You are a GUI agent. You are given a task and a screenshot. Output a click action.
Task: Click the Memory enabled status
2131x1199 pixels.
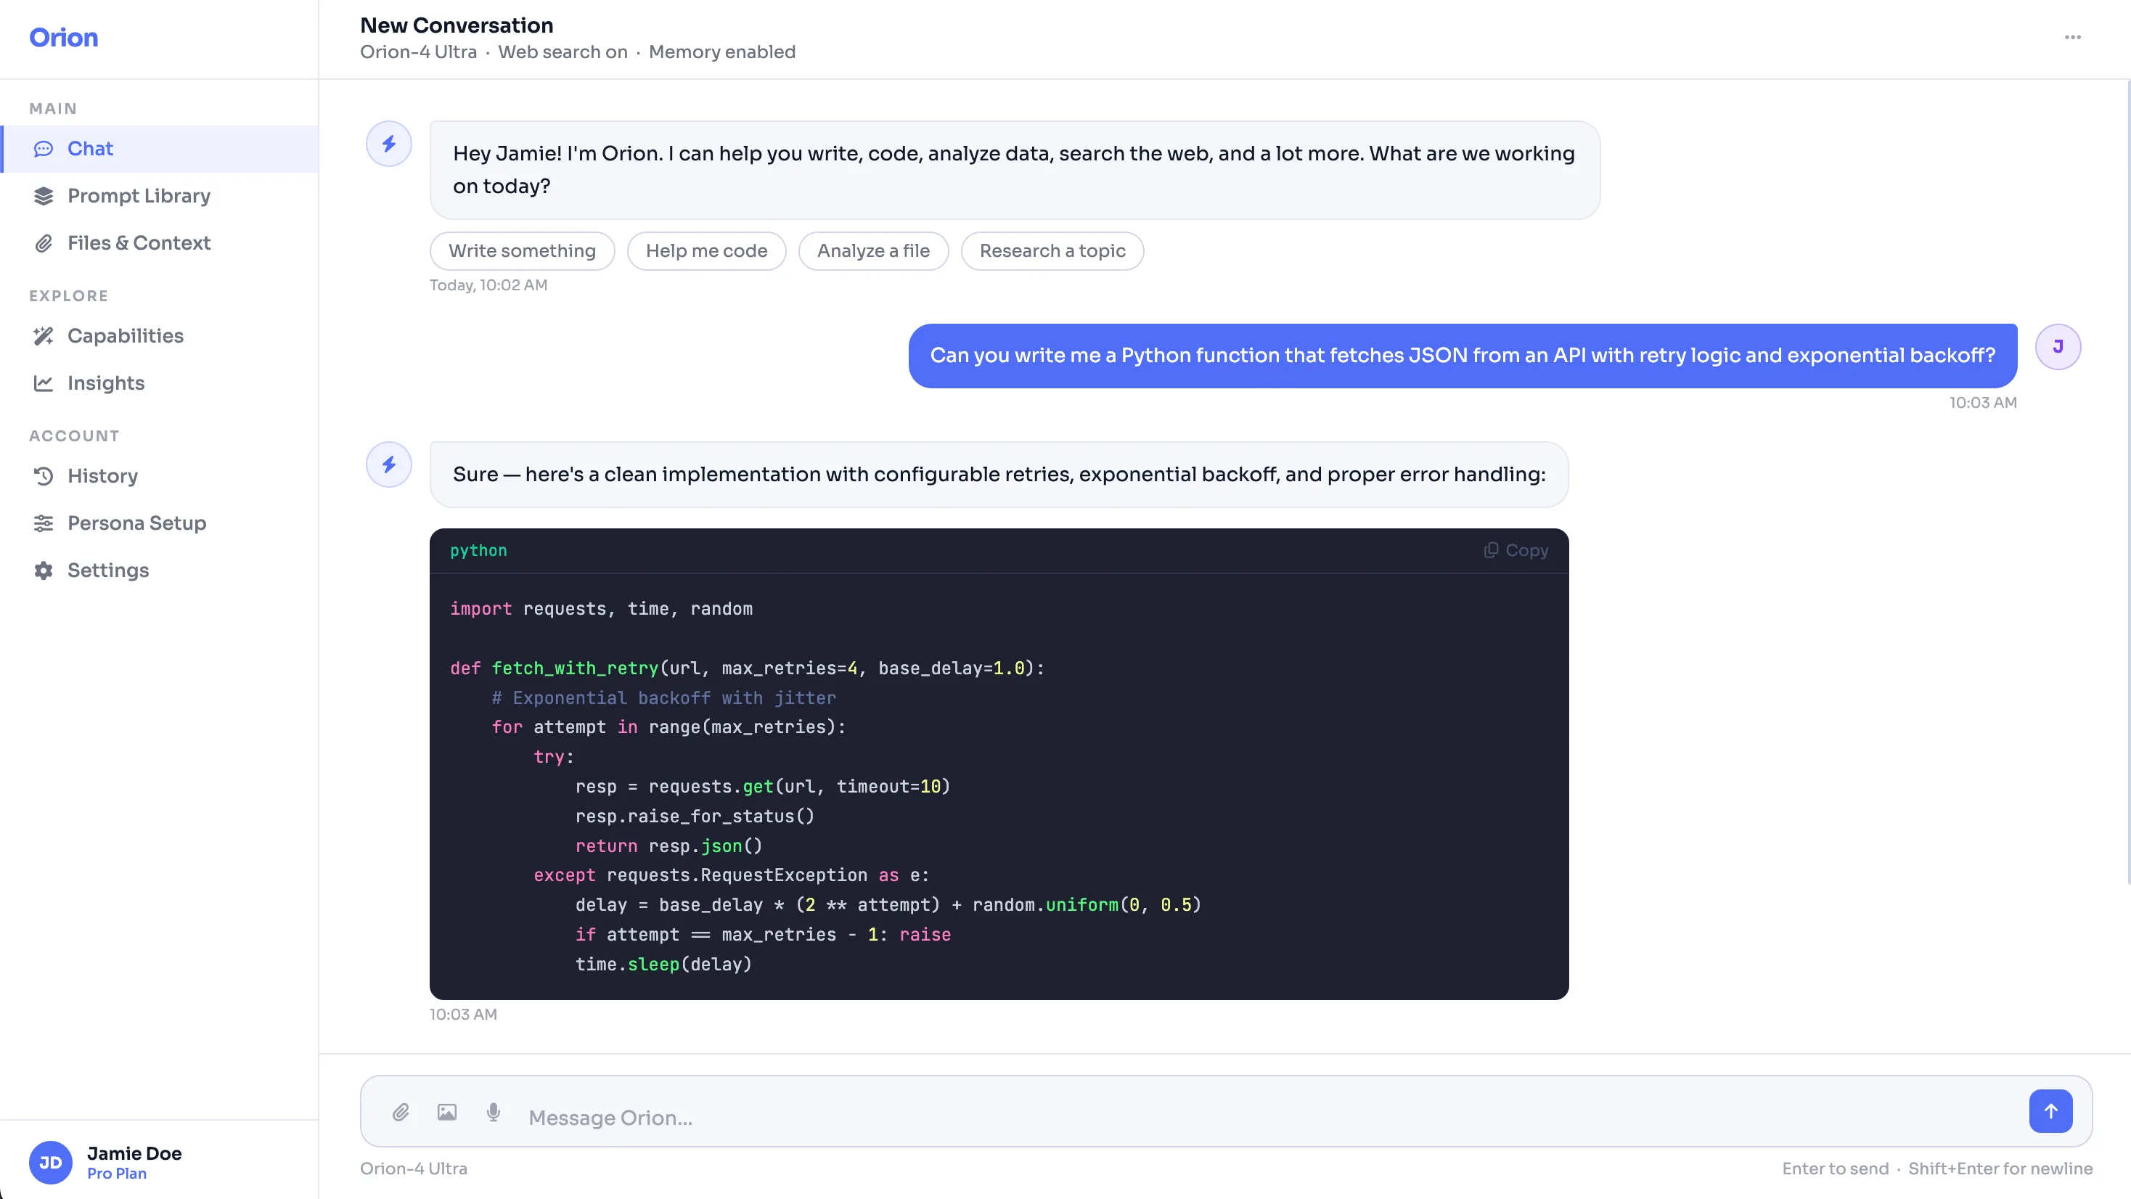coord(722,52)
